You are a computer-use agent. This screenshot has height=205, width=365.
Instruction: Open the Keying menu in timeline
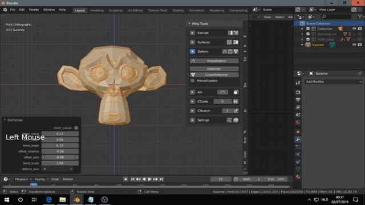pos(41,179)
